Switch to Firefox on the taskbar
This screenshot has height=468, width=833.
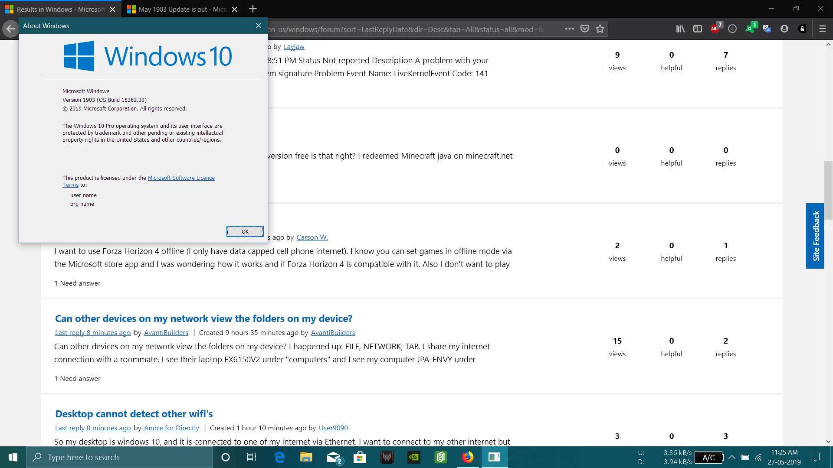[x=468, y=457]
